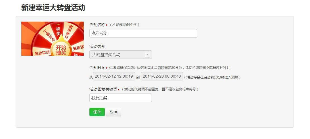Screen dimensions: 310x139
Task: Focus the keyword field containing 我要抽奖
Action: pos(121,98)
